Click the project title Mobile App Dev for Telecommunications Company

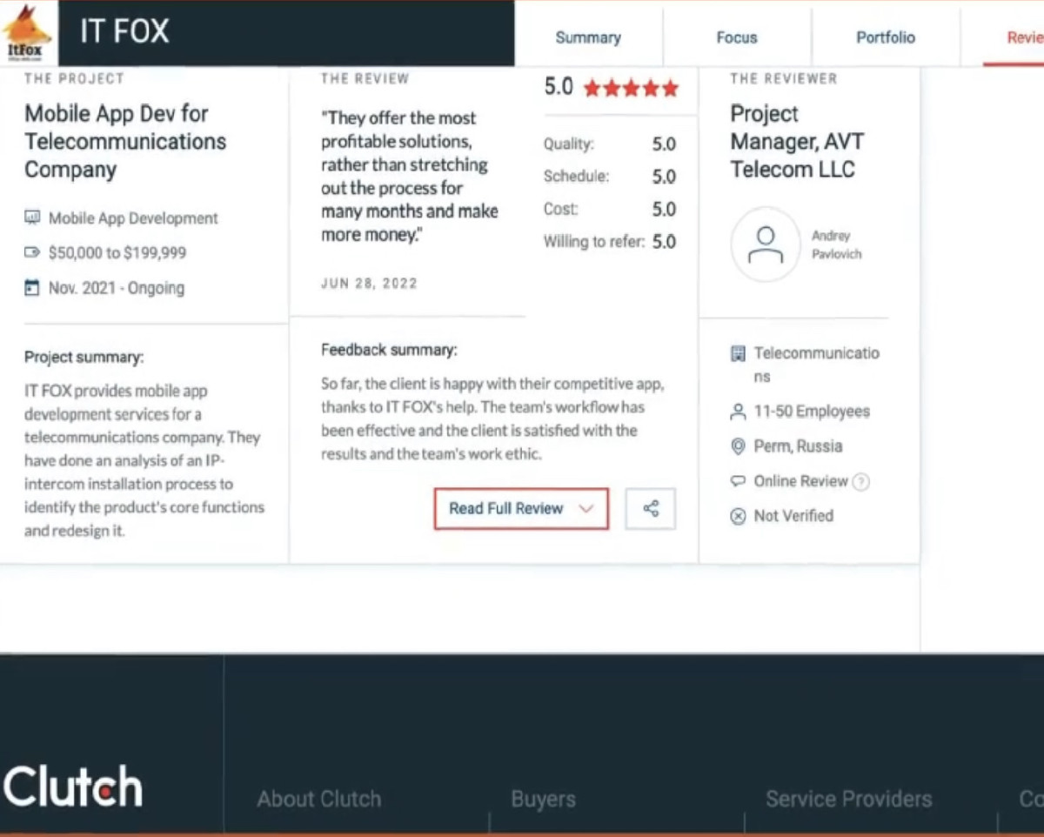125,141
